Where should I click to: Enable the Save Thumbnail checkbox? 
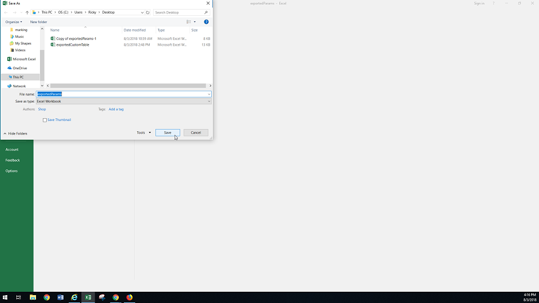[x=45, y=120]
